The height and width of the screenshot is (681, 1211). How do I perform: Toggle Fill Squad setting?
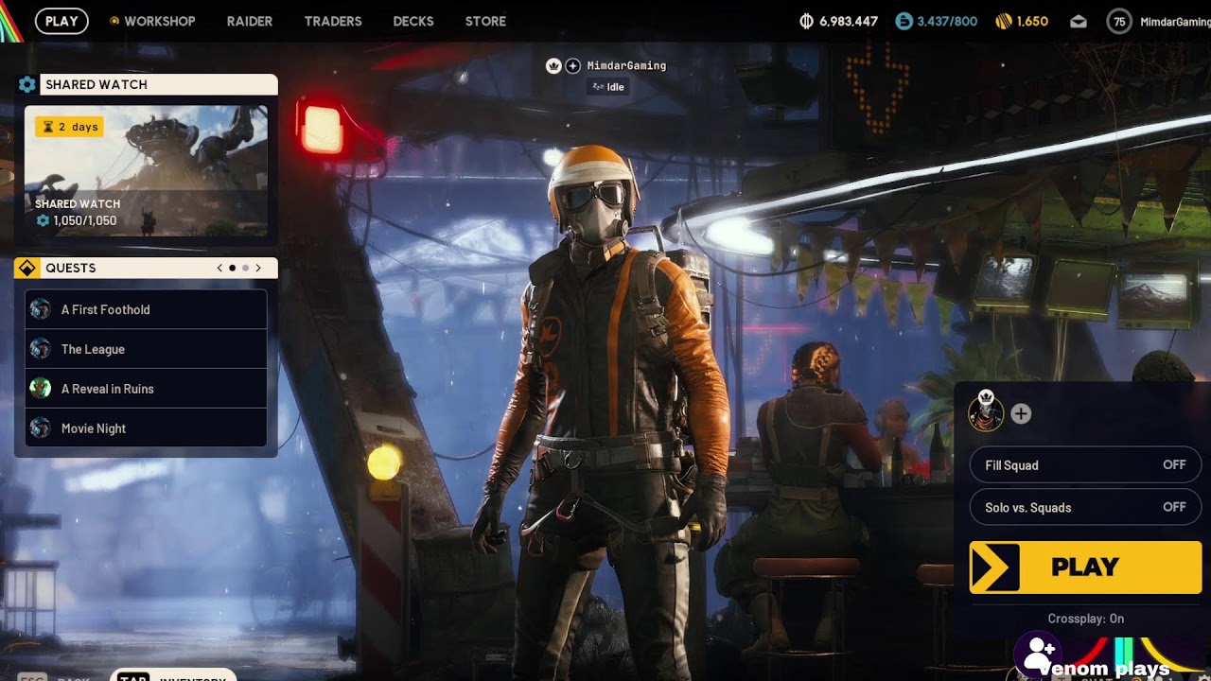[x=1085, y=465]
